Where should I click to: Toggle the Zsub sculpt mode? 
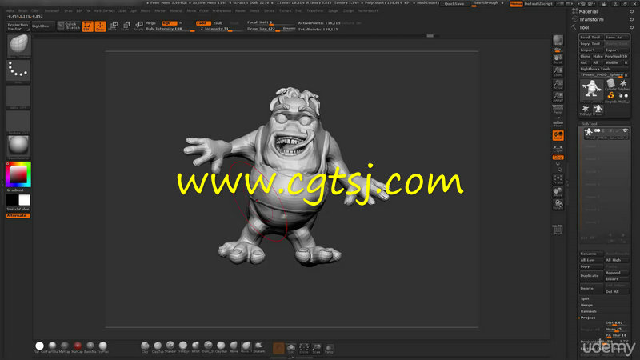point(218,23)
